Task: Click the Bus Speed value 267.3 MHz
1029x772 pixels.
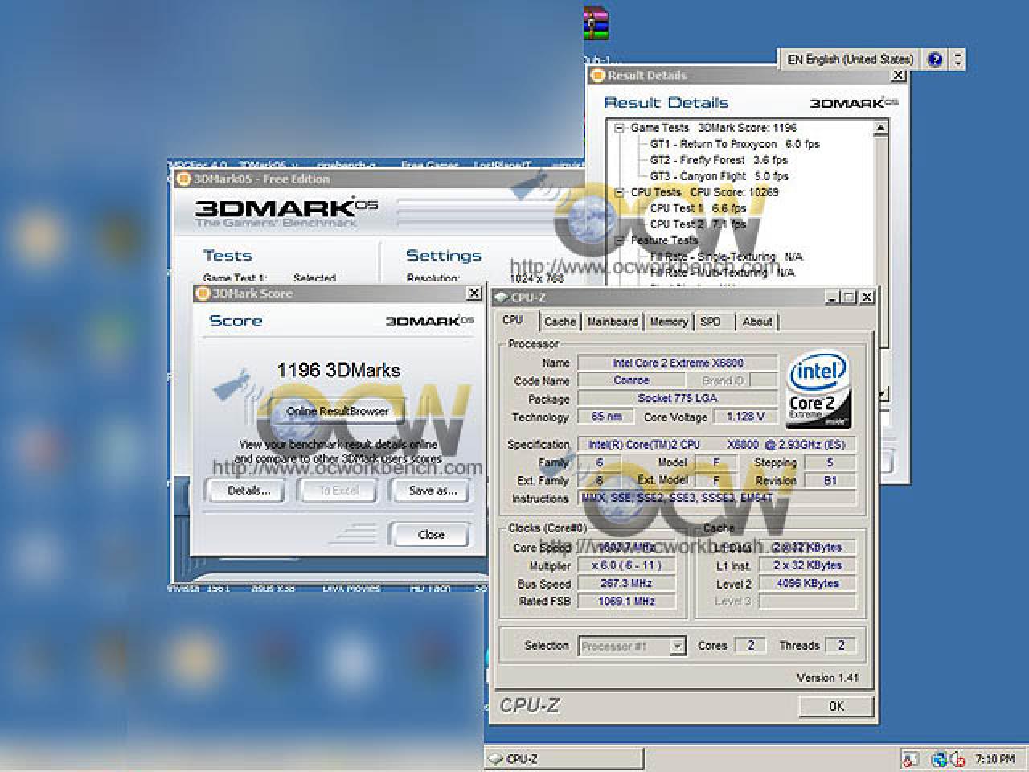Action: pos(626,583)
